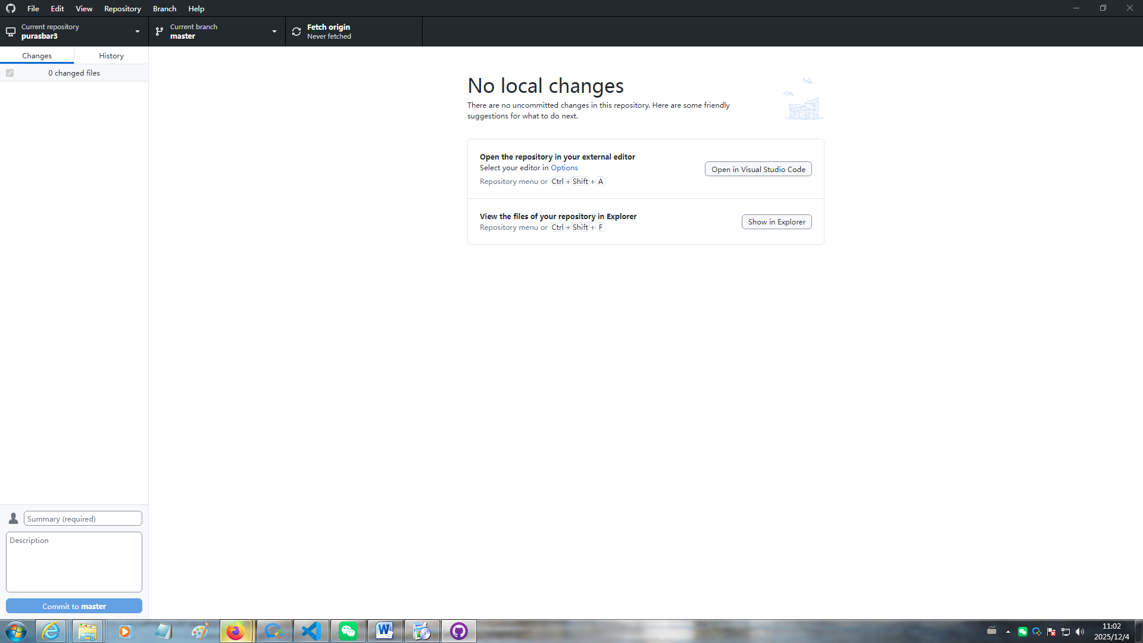Open WeChat from the taskbar

(348, 631)
